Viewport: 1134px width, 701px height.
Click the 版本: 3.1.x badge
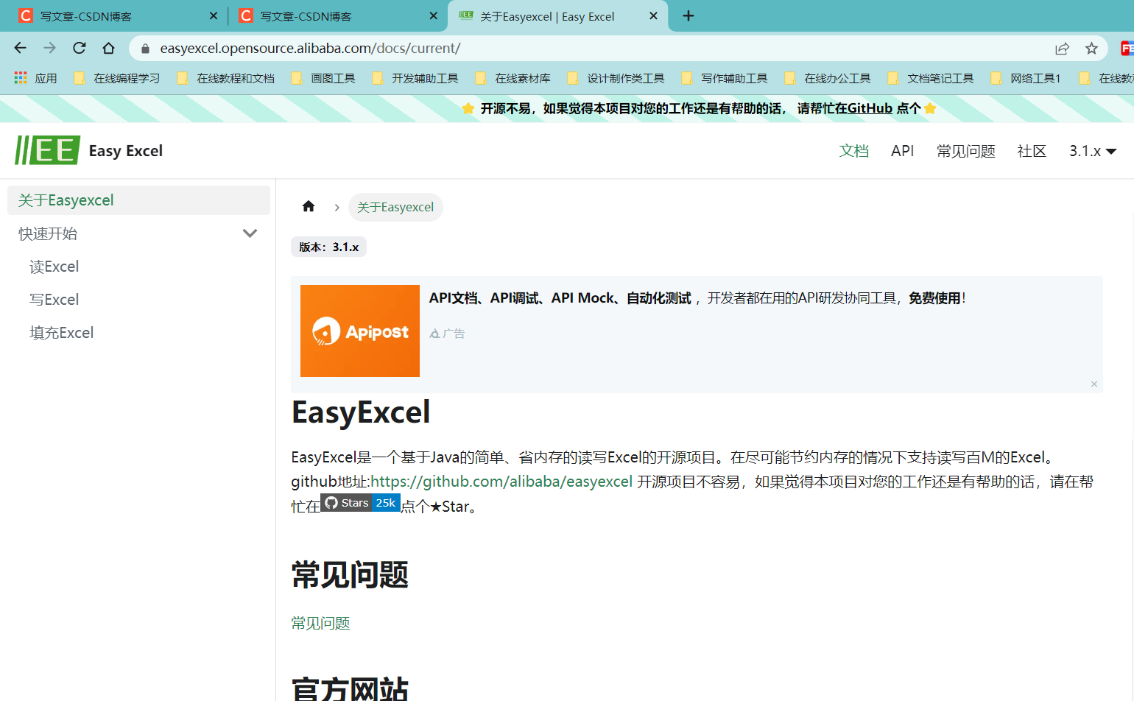pos(328,247)
